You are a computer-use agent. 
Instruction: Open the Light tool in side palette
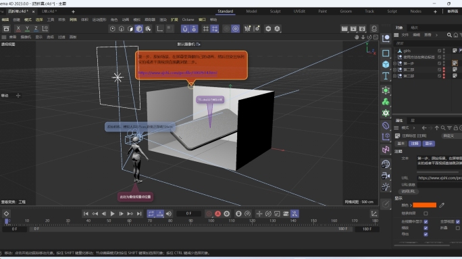point(386,187)
